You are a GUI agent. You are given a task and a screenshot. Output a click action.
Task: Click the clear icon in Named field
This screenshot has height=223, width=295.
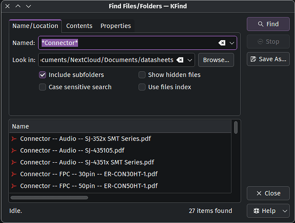tap(222, 43)
